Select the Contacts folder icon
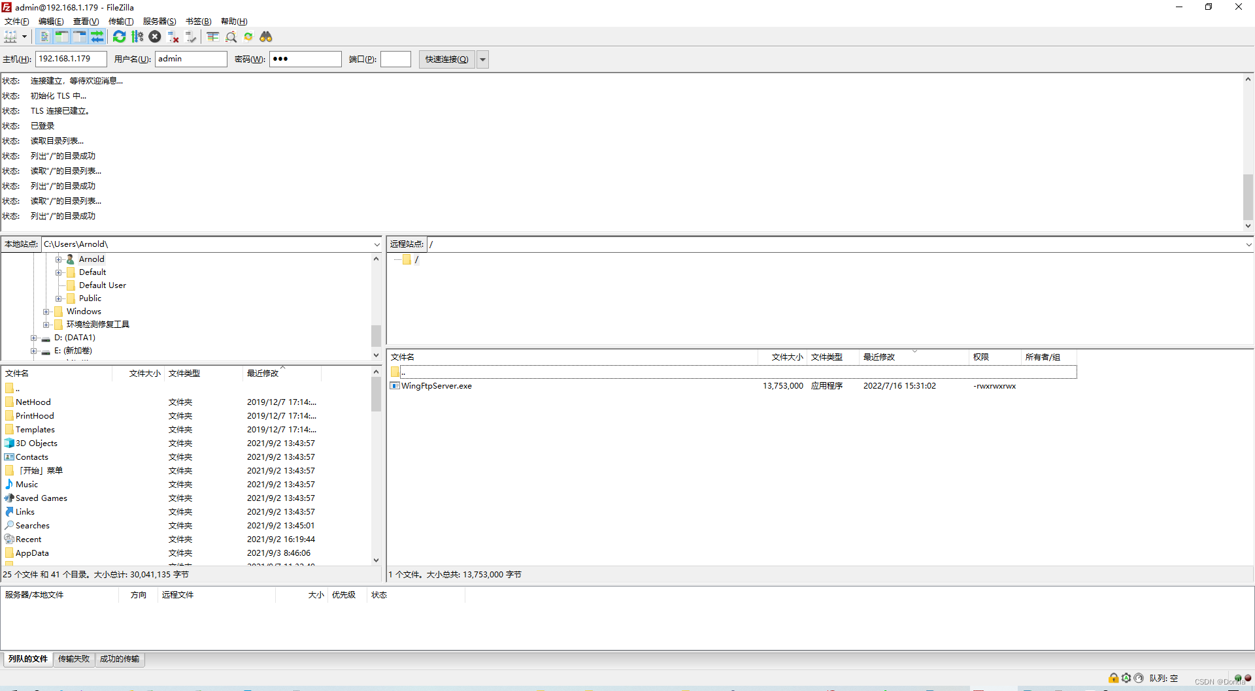The height and width of the screenshot is (691, 1255). click(x=9, y=457)
